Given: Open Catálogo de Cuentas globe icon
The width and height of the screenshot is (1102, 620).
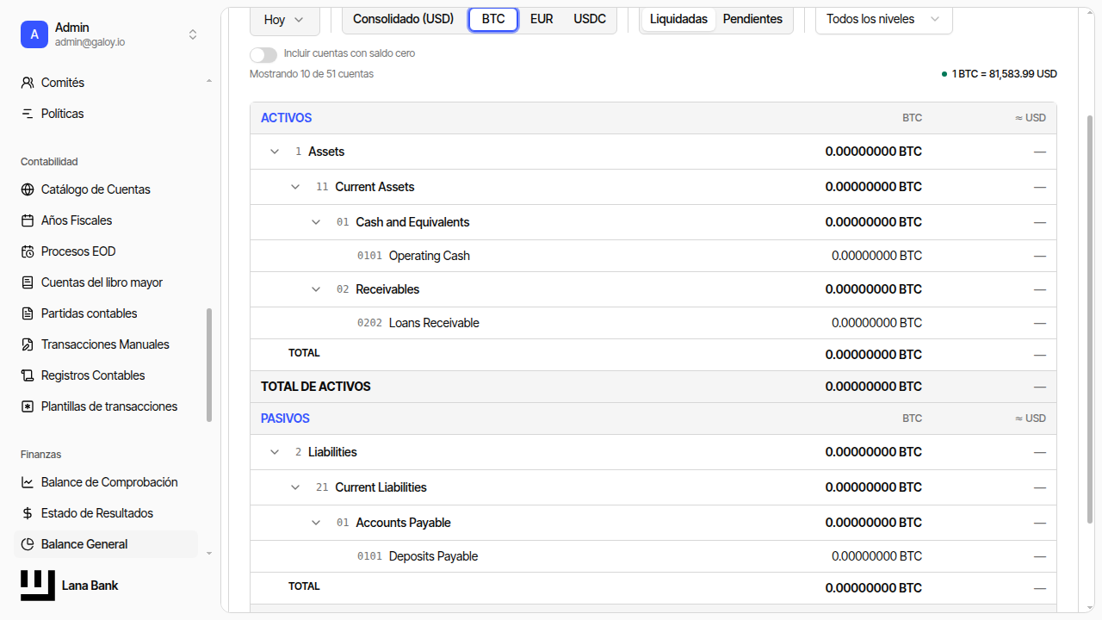Looking at the screenshot, I should tap(28, 189).
